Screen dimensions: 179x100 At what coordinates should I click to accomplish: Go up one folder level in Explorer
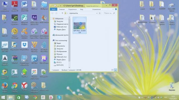62,13
